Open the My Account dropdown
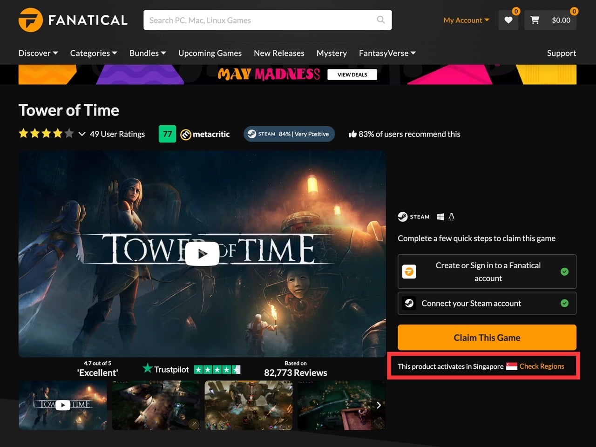The width and height of the screenshot is (596, 447). coord(467,20)
